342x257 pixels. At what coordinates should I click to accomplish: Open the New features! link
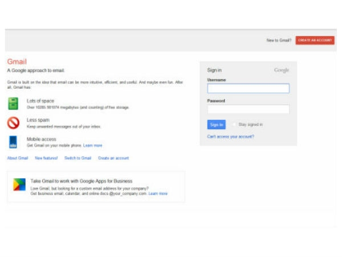coord(46,158)
